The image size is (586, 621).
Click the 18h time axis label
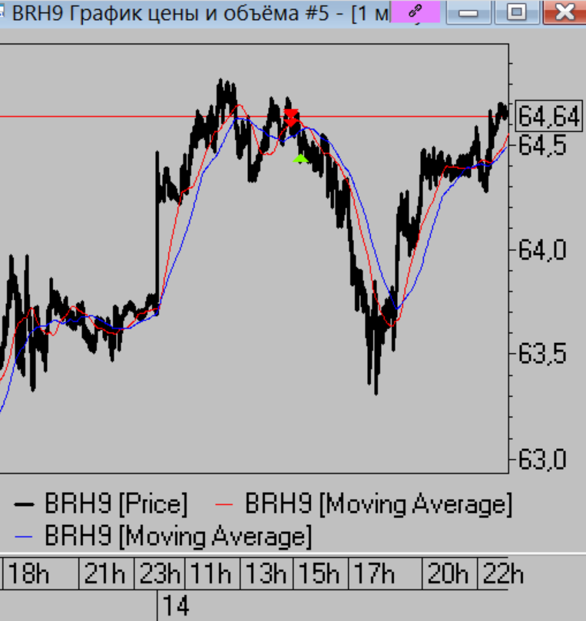click(x=29, y=573)
